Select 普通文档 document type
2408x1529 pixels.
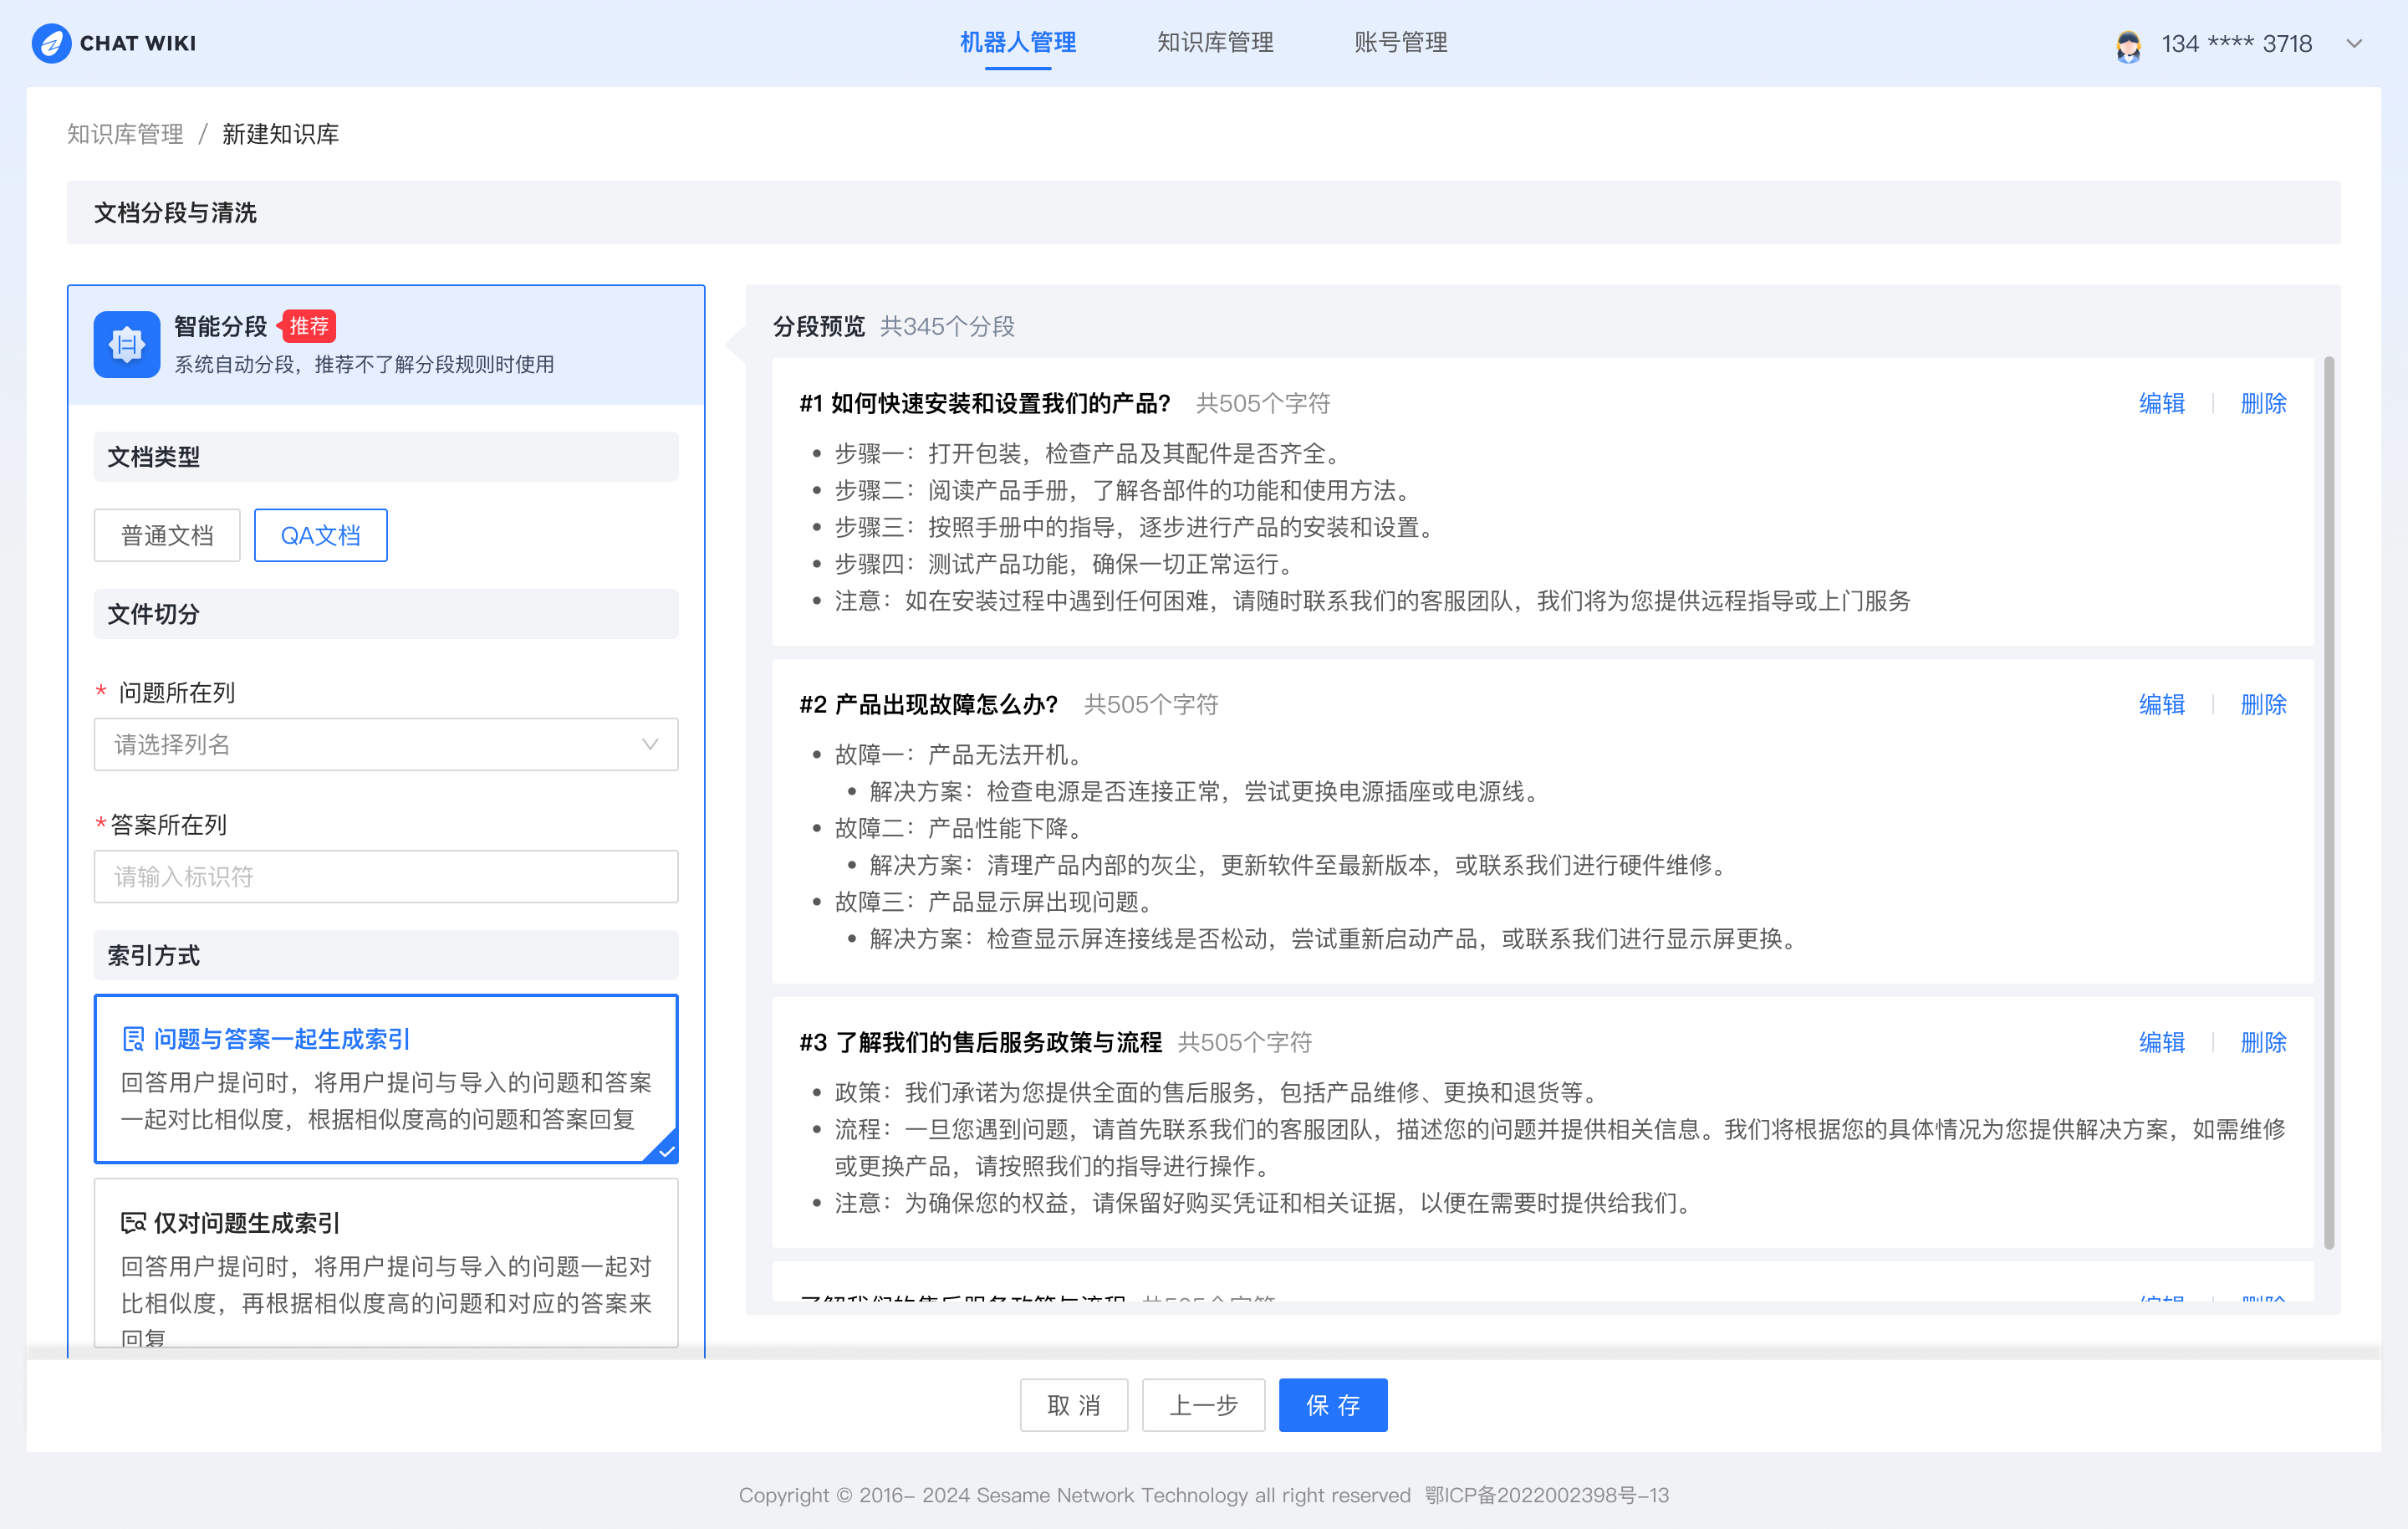(x=167, y=535)
